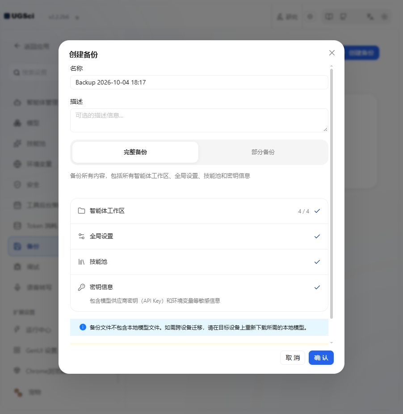This screenshot has width=403, height=414.
Task: Toggle the 全局设置 checkmark
Action: (x=317, y=237)
